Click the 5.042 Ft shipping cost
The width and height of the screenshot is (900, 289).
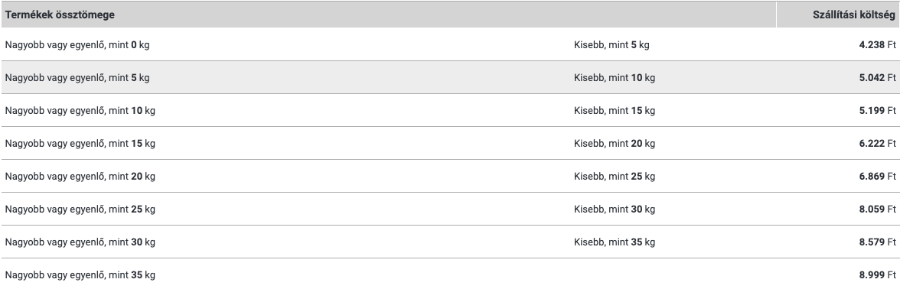(x=877, y=77)
